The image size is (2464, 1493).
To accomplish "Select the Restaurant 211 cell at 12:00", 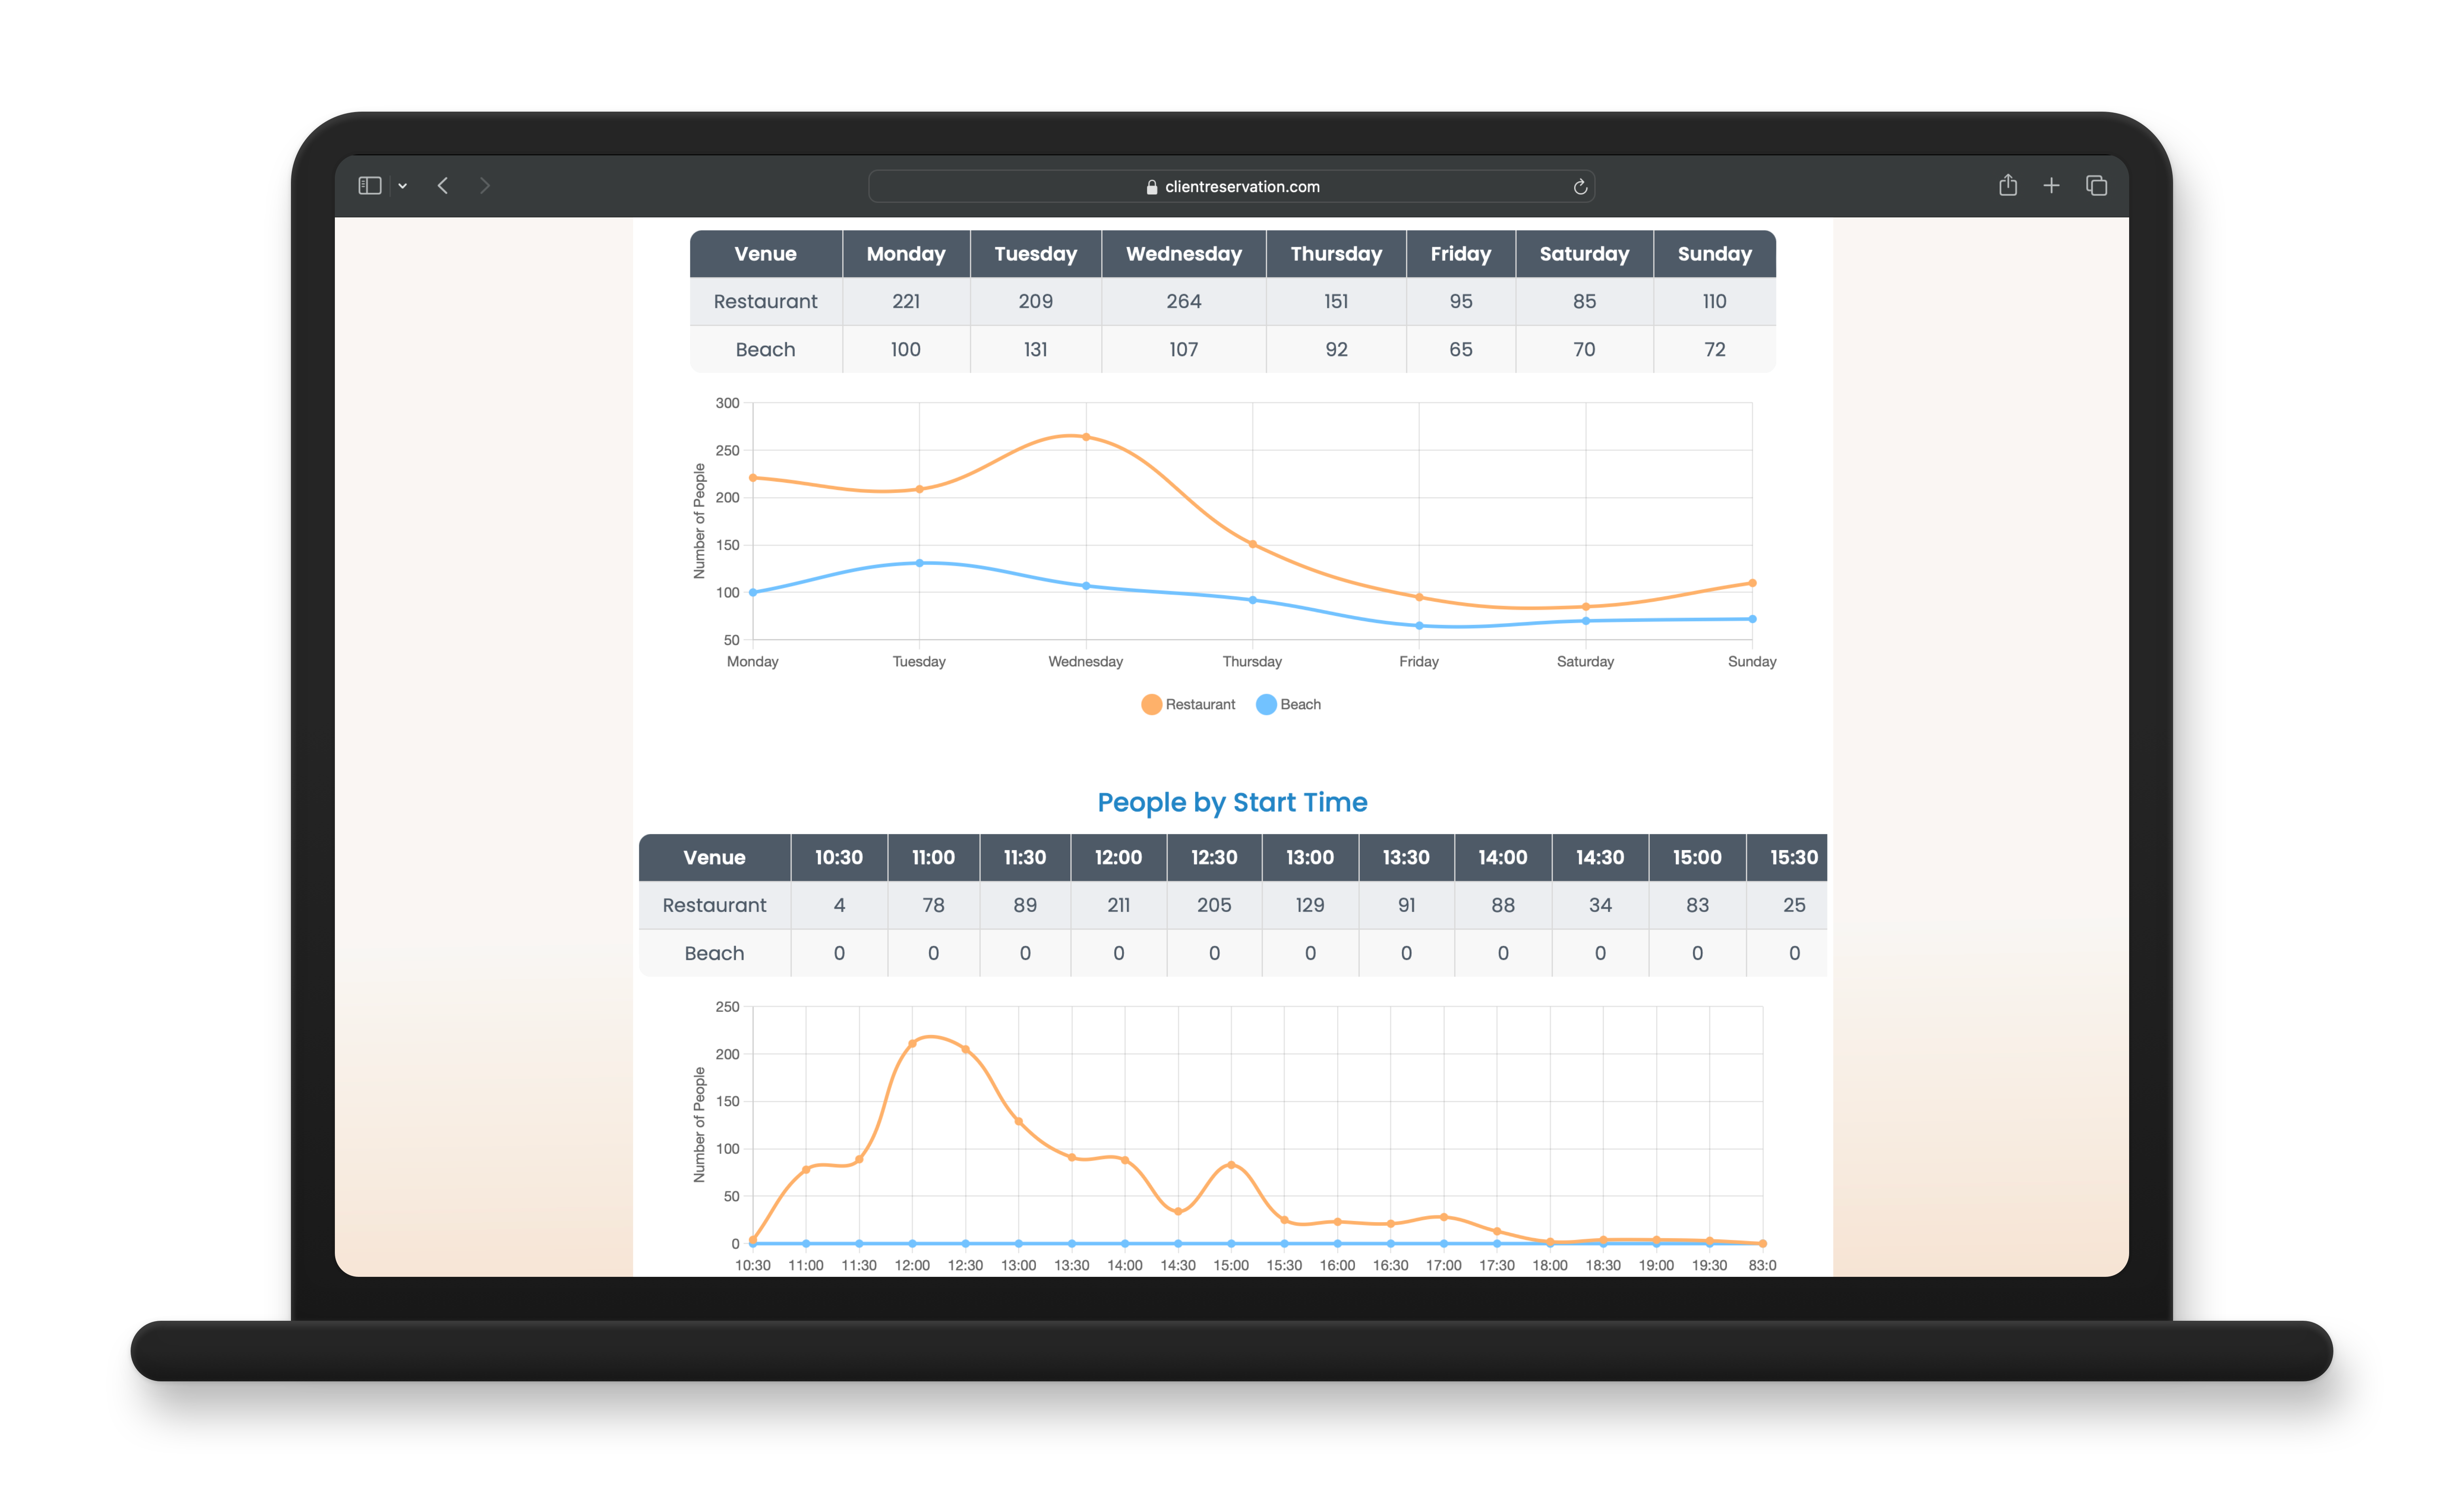I will pos(1118,905).
